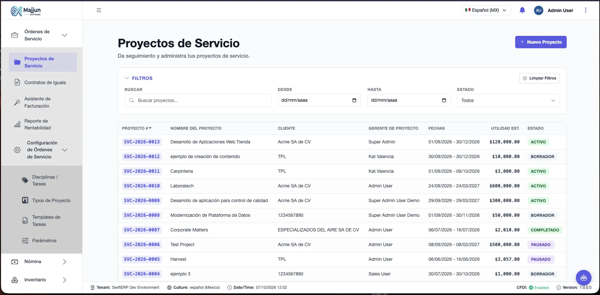Open the three-dot options menu in header

(x=586, y=10)
